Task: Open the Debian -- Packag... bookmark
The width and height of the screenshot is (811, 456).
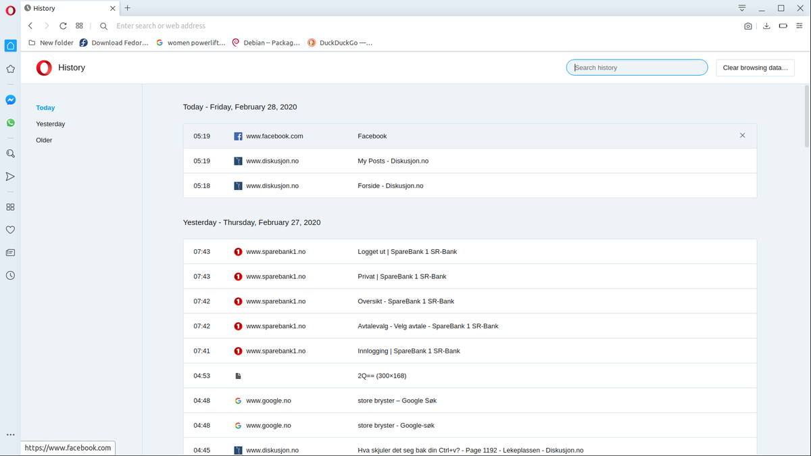Action: (266, 43)
